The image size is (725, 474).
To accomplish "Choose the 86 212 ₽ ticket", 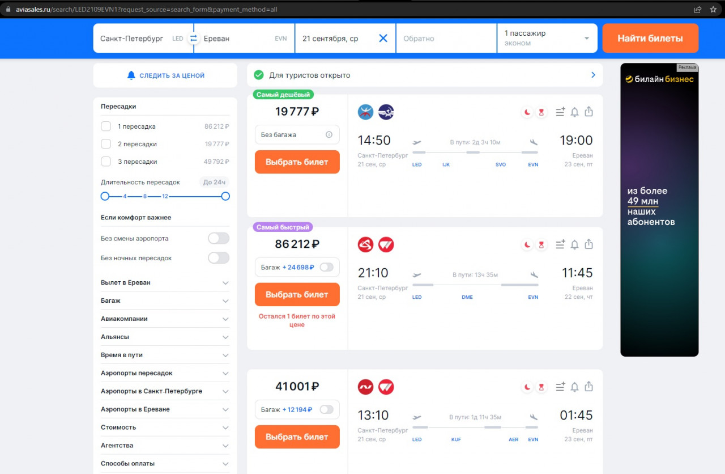I will coord(297,294).
